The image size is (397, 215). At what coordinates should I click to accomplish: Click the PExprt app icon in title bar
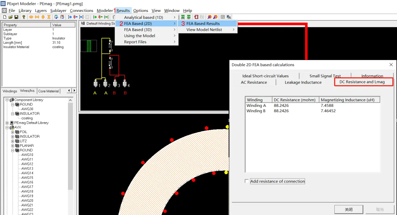pos(3,3)
